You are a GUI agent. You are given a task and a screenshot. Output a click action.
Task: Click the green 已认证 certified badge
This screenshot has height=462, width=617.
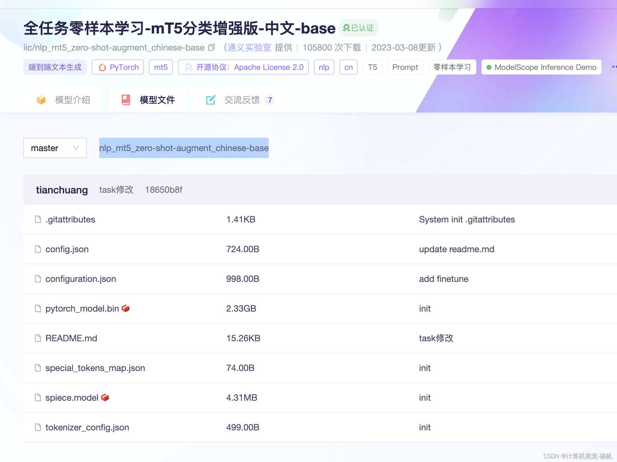[358, 28]
